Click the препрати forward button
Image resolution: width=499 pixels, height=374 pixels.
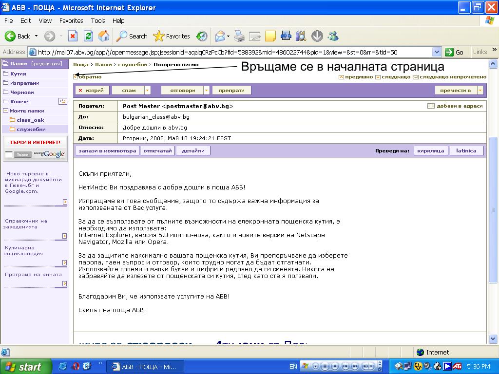[x=231, y=90]
